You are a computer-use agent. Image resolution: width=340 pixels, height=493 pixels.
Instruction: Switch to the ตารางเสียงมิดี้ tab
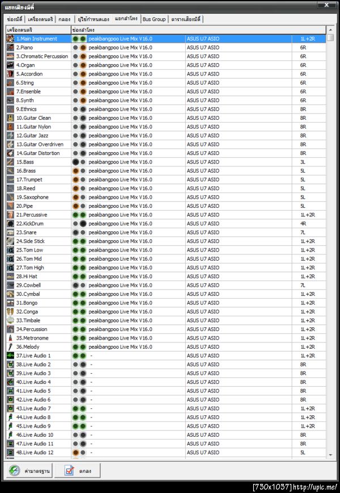point(186,19)
